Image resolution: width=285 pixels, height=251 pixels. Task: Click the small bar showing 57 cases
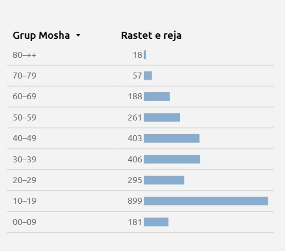coord(148,76)
